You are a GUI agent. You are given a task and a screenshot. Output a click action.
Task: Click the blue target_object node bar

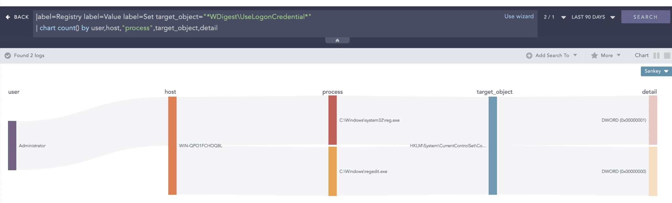[493, 145]
